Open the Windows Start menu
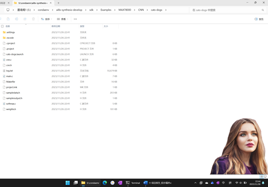This screenshot has height=187, width=268. click(x=67, y=183)
